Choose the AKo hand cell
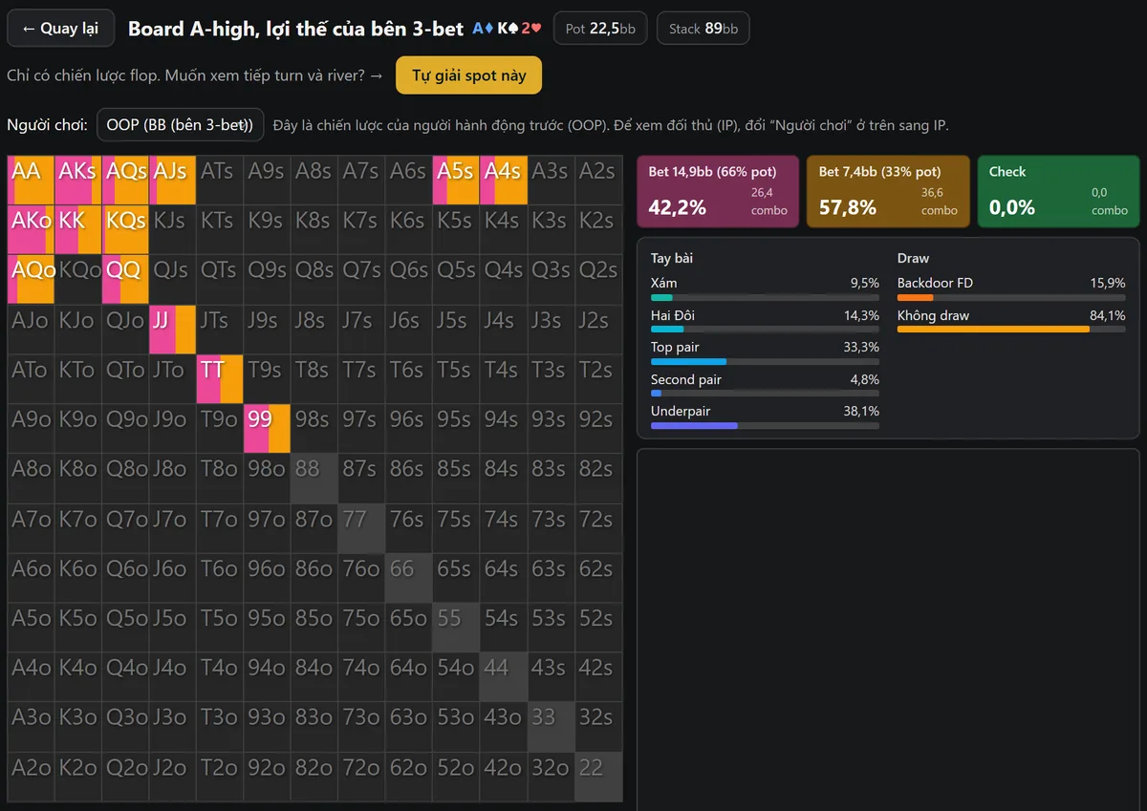The height and width of the screenshot is (811, 1147). [31, 229]
